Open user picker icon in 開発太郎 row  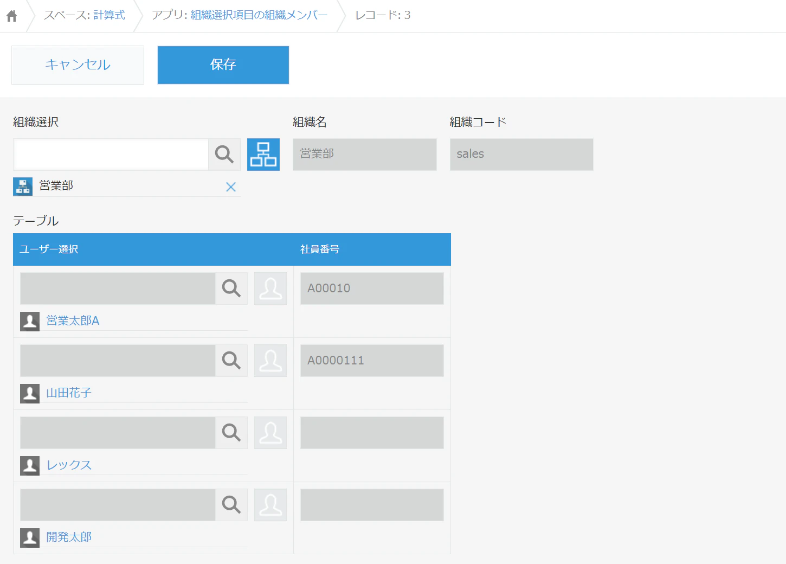pyautogui.click(x=270, y=505)
